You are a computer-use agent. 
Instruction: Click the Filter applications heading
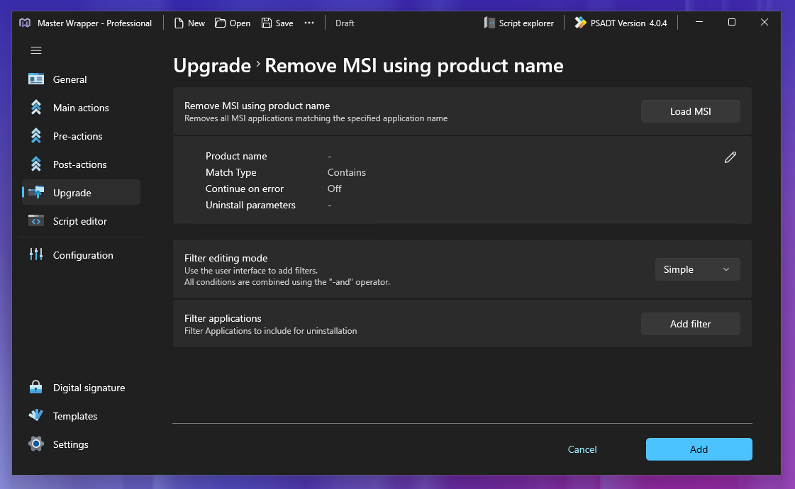(x=223, y=318)
